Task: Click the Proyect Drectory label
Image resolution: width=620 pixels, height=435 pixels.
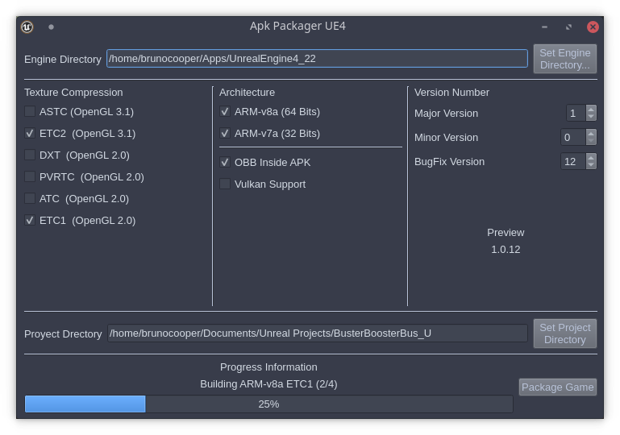Action: 63,333
